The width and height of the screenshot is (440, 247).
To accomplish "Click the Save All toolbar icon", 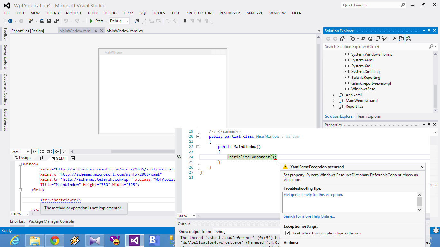I will click(56, 21).
